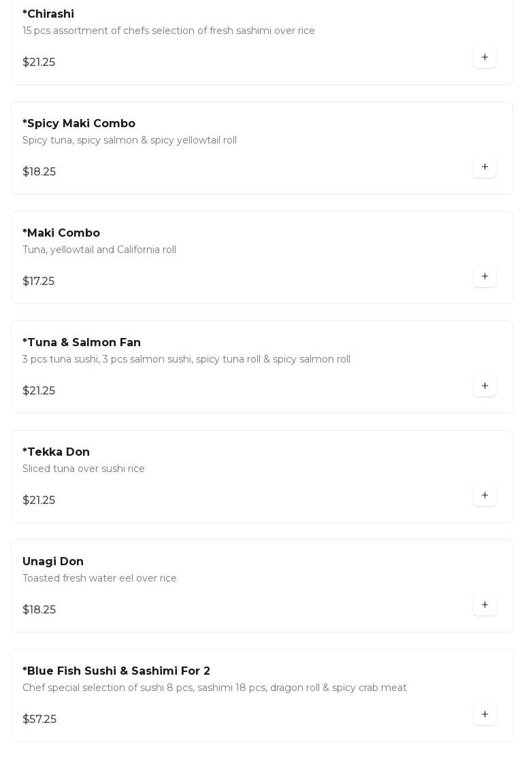Click plus icon for Maki Combo

pyautogui.click(x=485, y=277)
